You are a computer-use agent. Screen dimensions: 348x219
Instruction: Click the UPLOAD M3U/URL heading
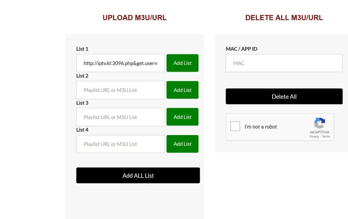[x=135, y=18]
